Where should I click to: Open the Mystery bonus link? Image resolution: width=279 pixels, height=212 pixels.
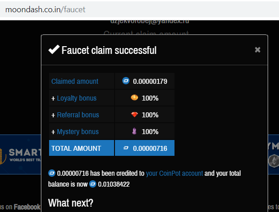(x=77, y=132)
